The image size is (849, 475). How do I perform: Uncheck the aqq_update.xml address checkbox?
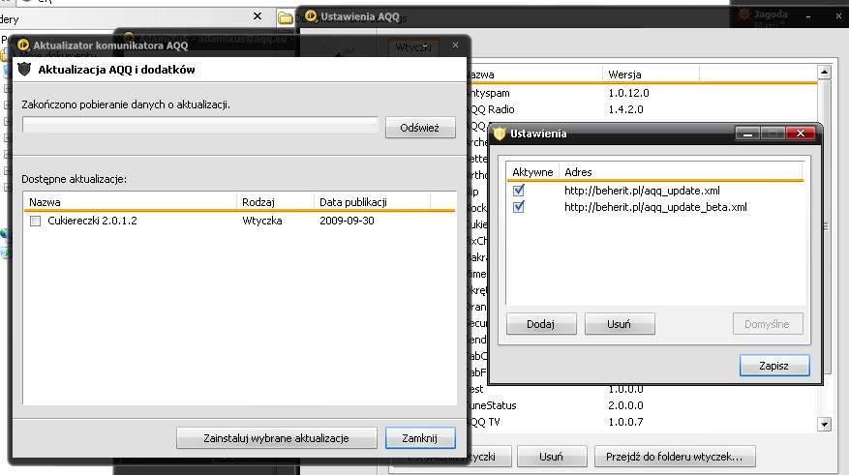tap(519, 191)
